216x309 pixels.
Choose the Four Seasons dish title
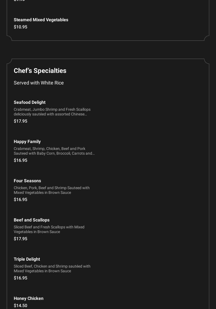(x=27, y=181)
